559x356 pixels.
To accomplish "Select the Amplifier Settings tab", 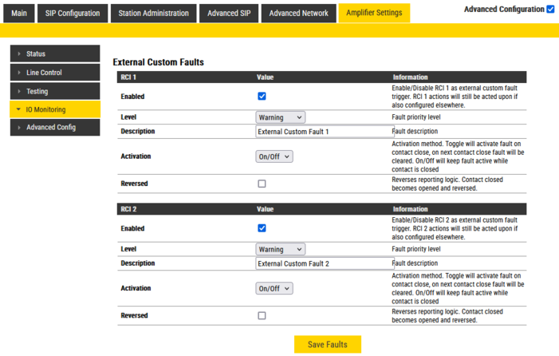I will 374,13.
